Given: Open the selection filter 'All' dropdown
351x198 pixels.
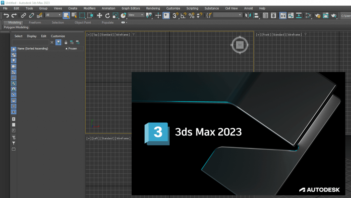Looking at the screenshot, I should click(53, 15).
